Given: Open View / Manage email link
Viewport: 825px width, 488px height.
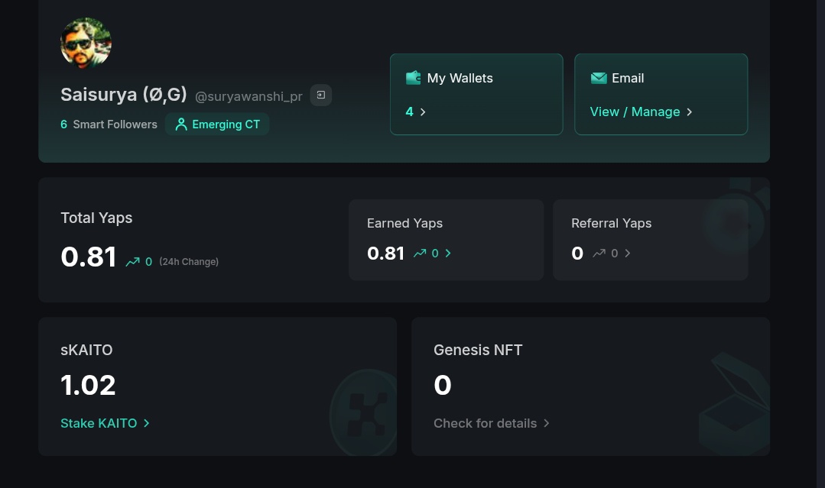Looking at the screenshot, I should click(635, 112).
